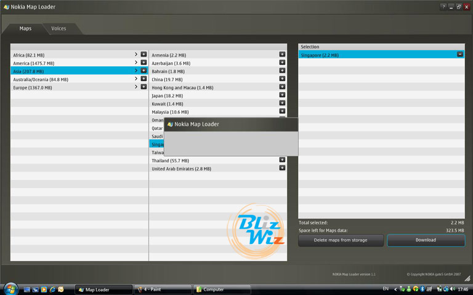Select Armenia (2.2 MB) in country list
The height and width of the screenshot is (295, 473).
point(218,55)
